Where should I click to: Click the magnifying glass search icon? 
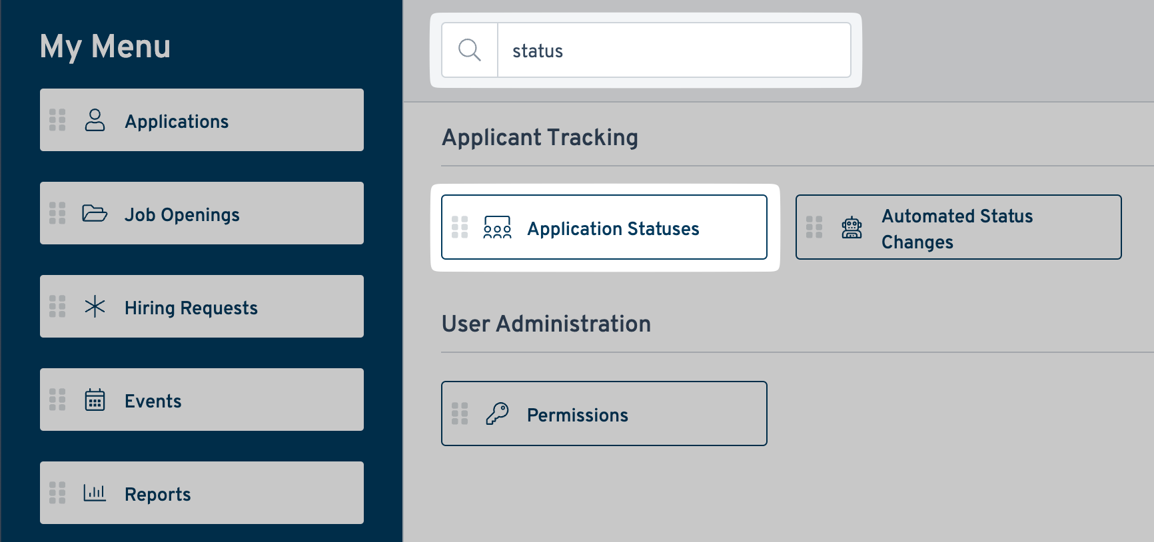[x=470, y=50]
